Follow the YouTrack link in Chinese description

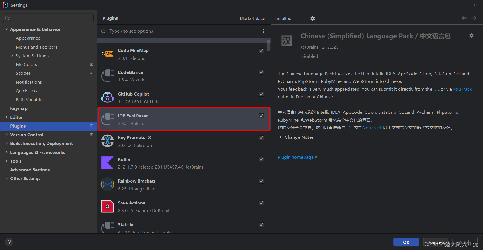pos(372,128)
